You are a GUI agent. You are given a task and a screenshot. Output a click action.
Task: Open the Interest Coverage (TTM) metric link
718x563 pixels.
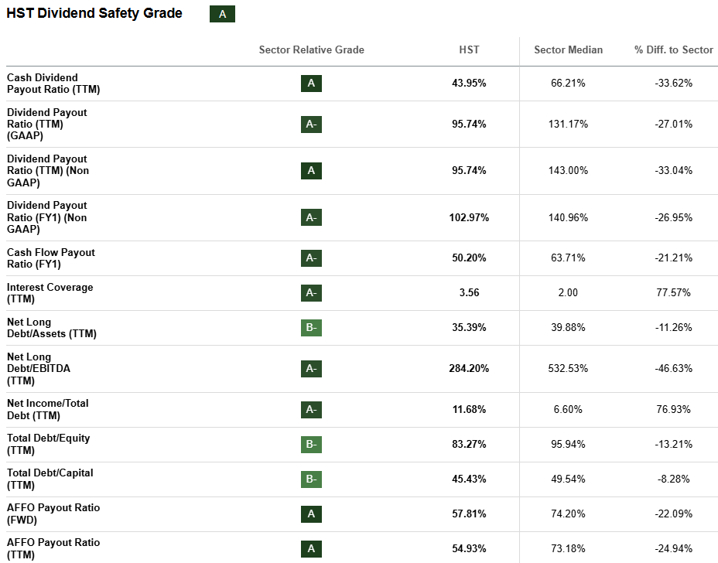[50, 293]
